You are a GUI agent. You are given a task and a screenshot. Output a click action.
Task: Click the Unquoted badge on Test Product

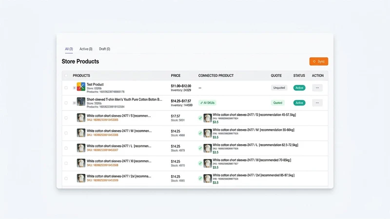[279, 88]
